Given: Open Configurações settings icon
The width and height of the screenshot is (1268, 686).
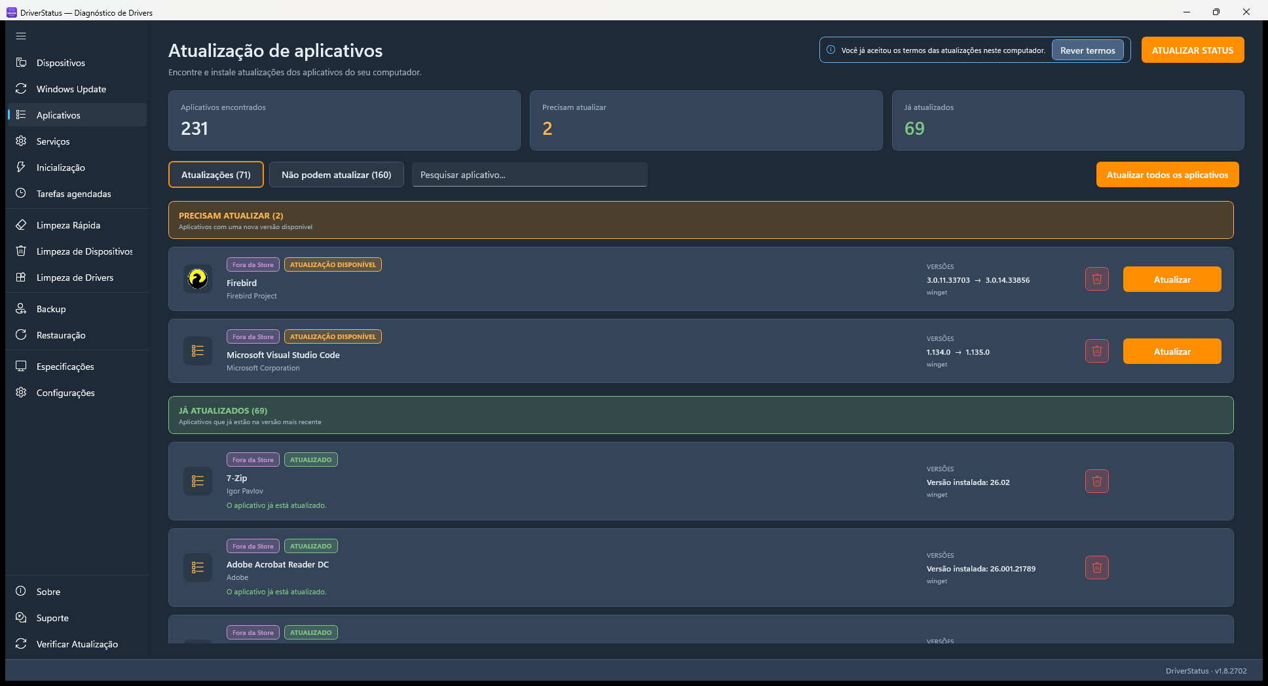Looking at the screenshot, I should (21, 393).
